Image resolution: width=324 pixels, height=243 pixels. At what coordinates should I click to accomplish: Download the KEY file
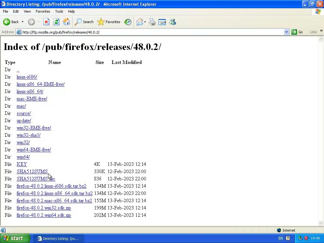tap(22, 164)
